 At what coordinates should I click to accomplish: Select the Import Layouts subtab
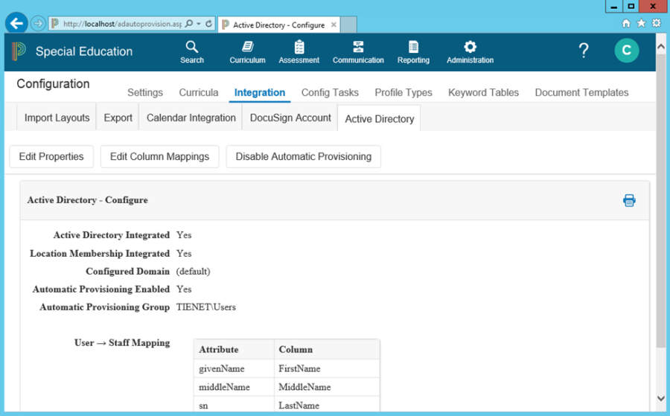pos(57,118)
